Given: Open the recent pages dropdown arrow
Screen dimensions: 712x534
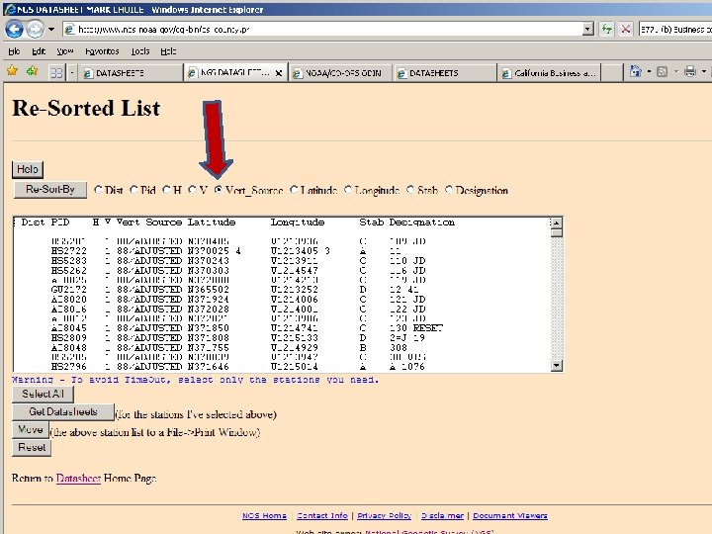Looking at the screenshot, I should coord(51,30).
